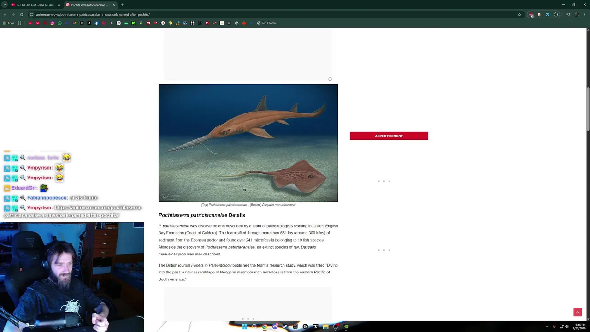Open the Facebook bookmark icon
Viewport: 590px width, 332px height.
tap(96, 23)
